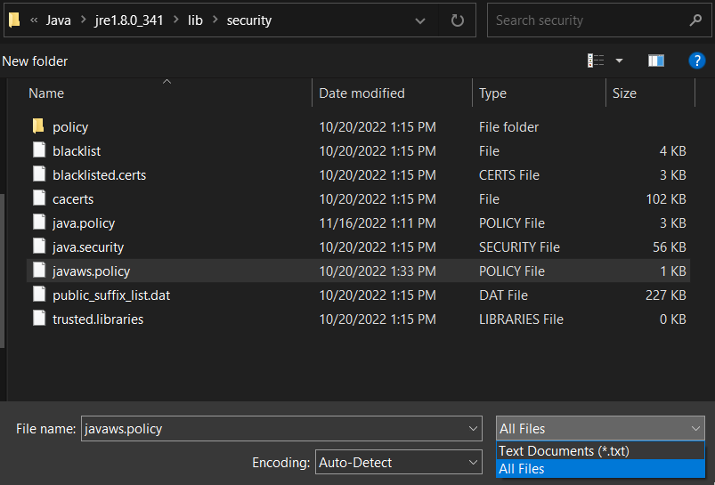
Task: Navigate to Java breadcrumb folder
Action: (x=59, y=20)
